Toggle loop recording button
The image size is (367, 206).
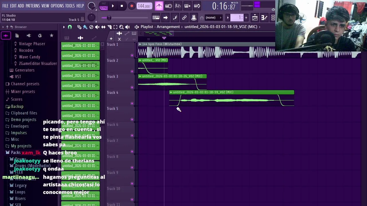click(x=197, y=6)
